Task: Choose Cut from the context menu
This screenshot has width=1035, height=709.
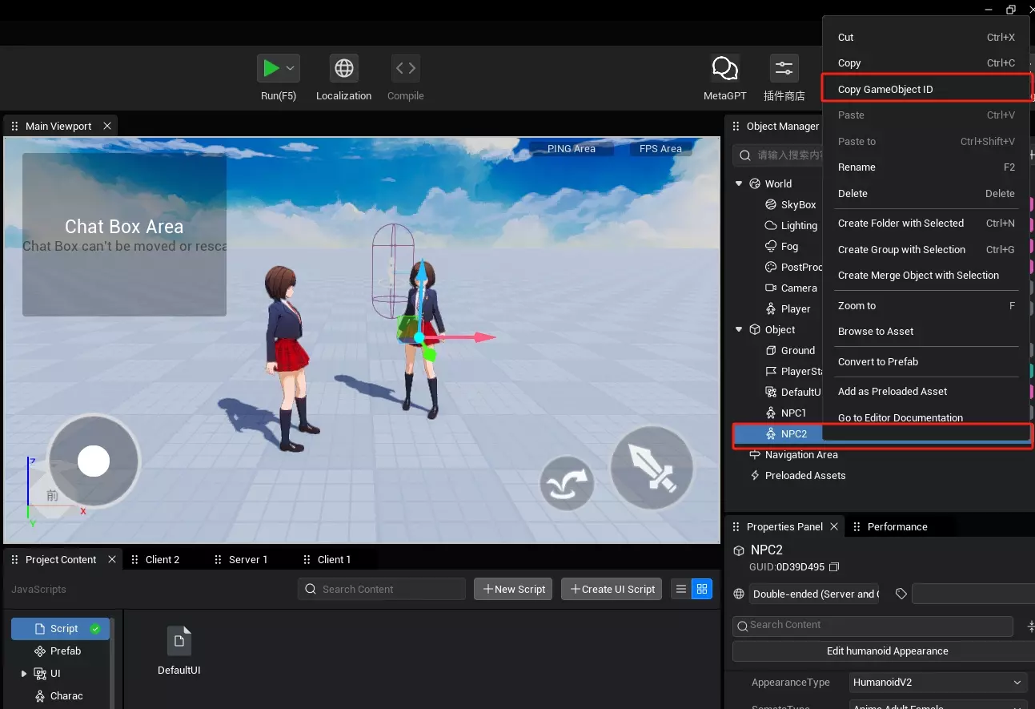Action: [926, 37]
